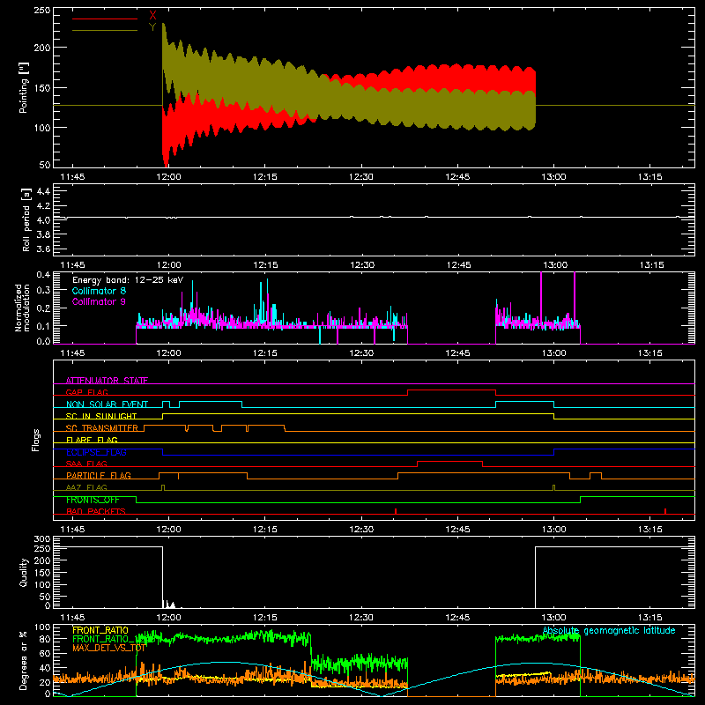Click the "Flags" vertical axis title

pyautogui.click(x=36, y=440)
